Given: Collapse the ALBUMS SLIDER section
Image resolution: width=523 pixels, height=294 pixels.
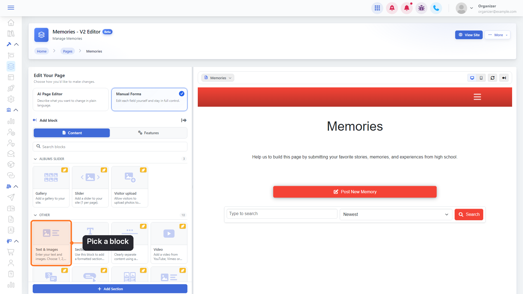Looking at the screenshot, I should (35, 159).
